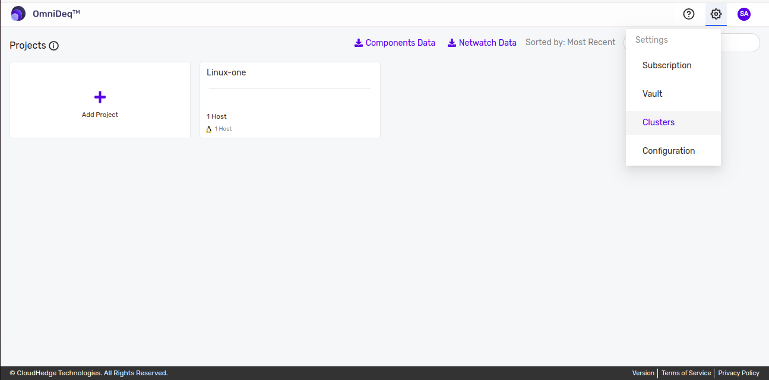The width and height of the screenshot is (769, 380).
Task: Open the help question mark icon
Action: [689, 14]
